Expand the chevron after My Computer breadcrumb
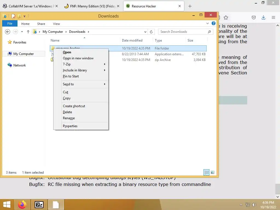 (x=66, y=32)
